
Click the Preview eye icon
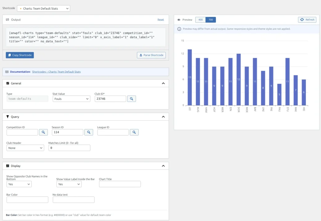(179, 20)
